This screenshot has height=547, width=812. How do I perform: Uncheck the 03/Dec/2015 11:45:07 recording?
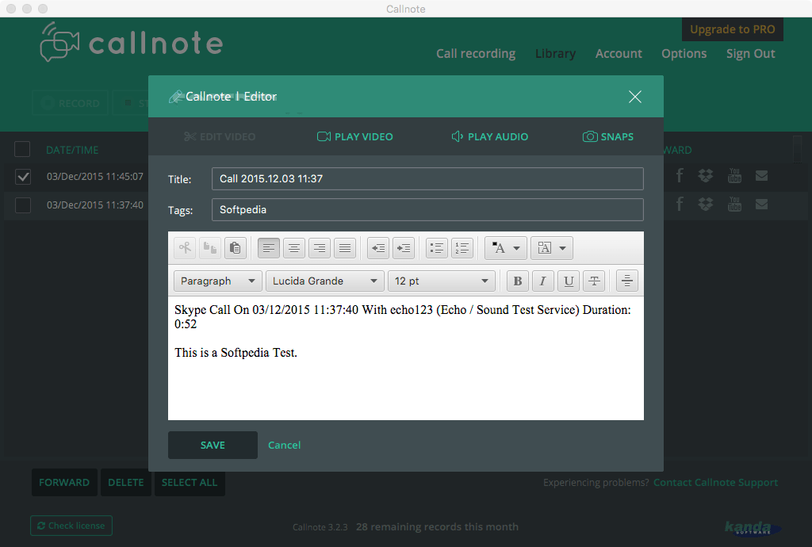coord(23,177)
